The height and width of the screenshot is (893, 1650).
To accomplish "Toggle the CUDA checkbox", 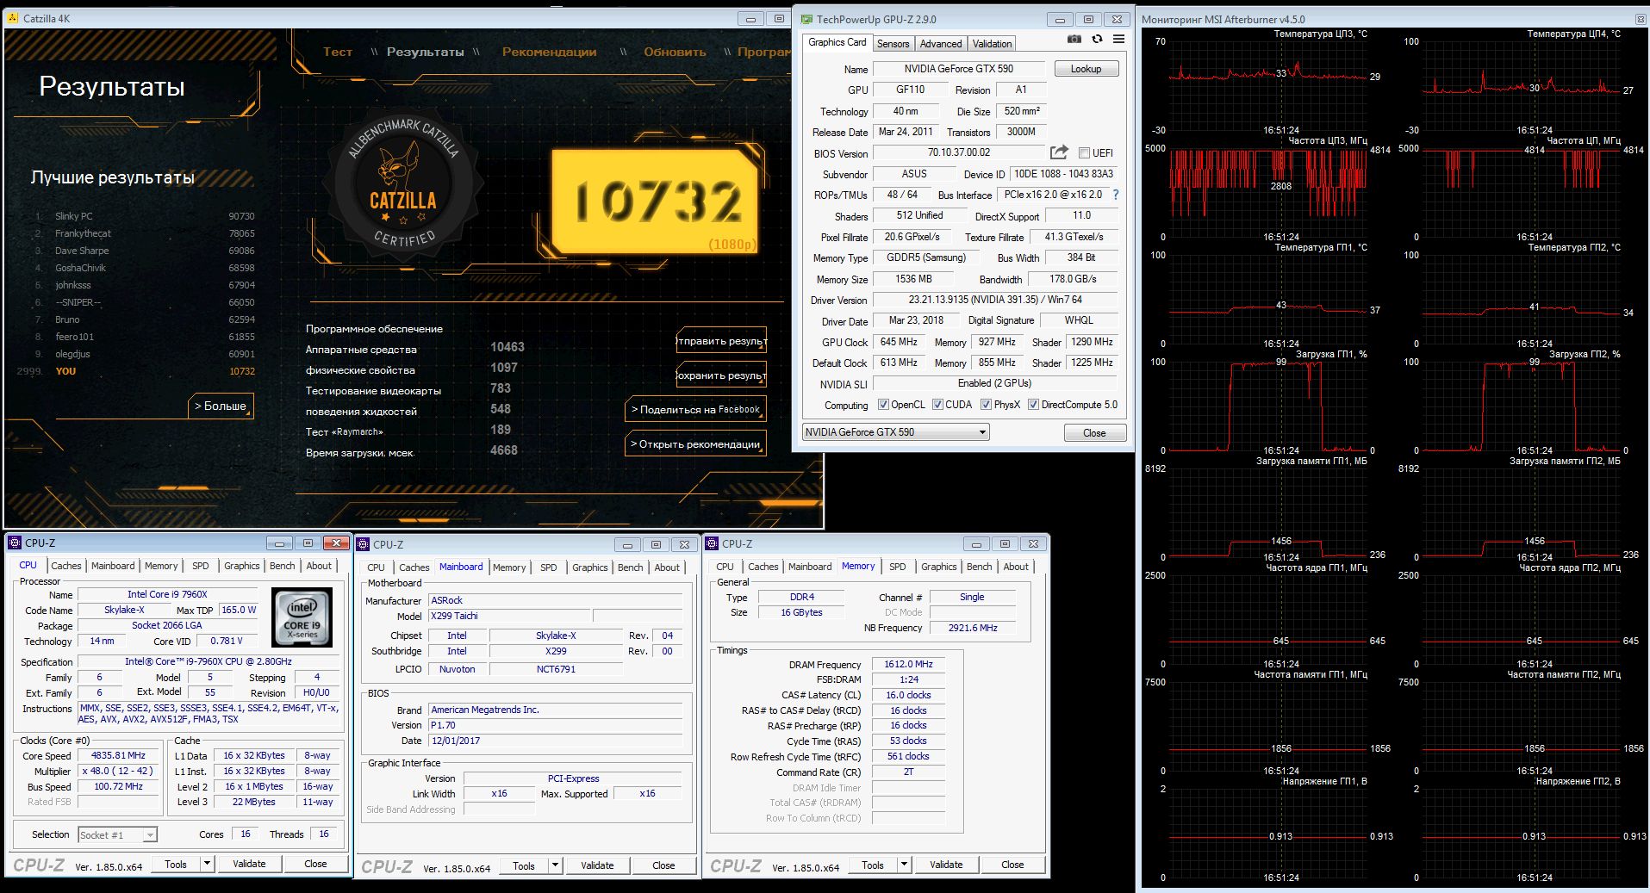I will (x=937, y=405).
